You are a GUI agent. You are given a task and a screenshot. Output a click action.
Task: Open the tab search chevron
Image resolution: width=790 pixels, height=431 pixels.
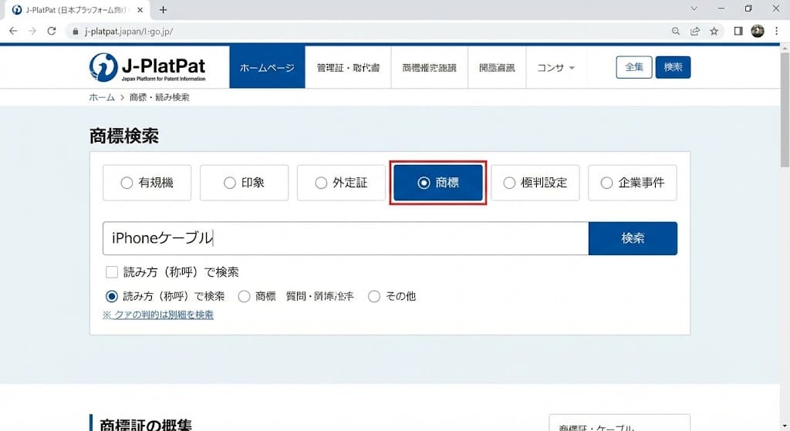tap(694, 8)
